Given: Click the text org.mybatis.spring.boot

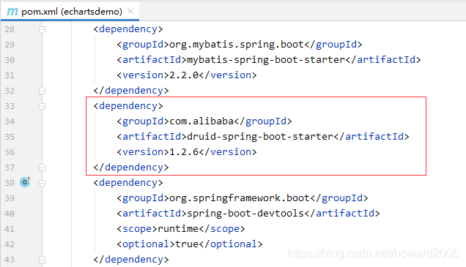Looking at the screenshot, I should (x=237, y=45).
